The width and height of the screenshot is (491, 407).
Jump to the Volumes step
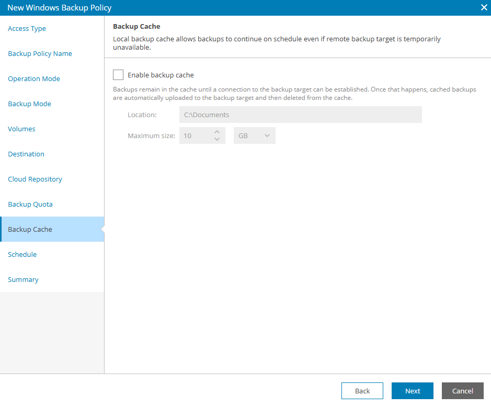(22, 129)
